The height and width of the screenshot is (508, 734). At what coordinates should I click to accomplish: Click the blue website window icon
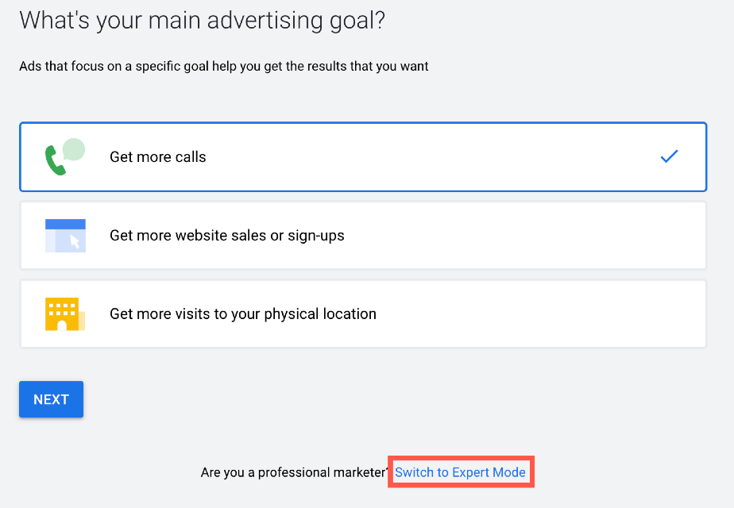pos(65,236)
